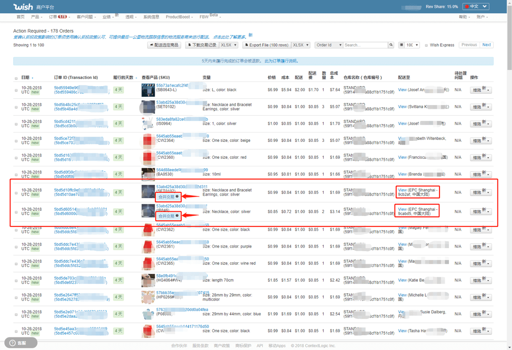Image resolution: width=512 pixels, height=350 pixels.
Task: Open product thumbnail for HG4064
Action: pos(148,280)
